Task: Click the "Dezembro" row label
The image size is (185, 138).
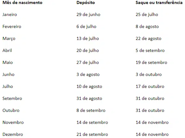Action: point(13,134)
